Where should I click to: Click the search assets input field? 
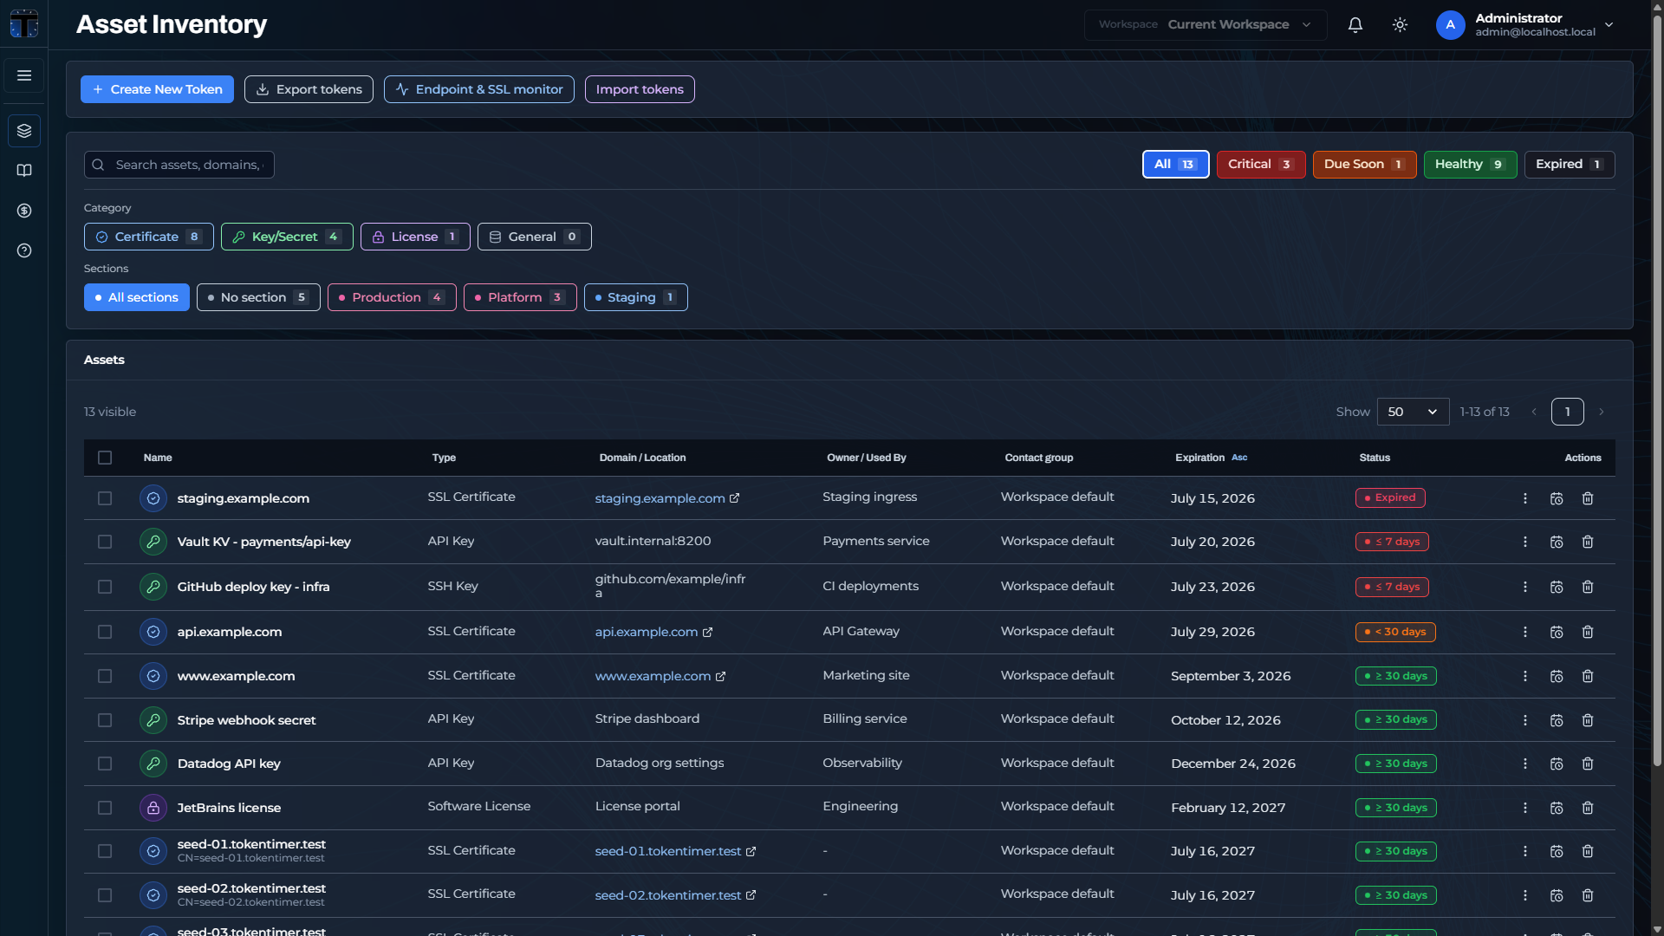pos(179,165)
